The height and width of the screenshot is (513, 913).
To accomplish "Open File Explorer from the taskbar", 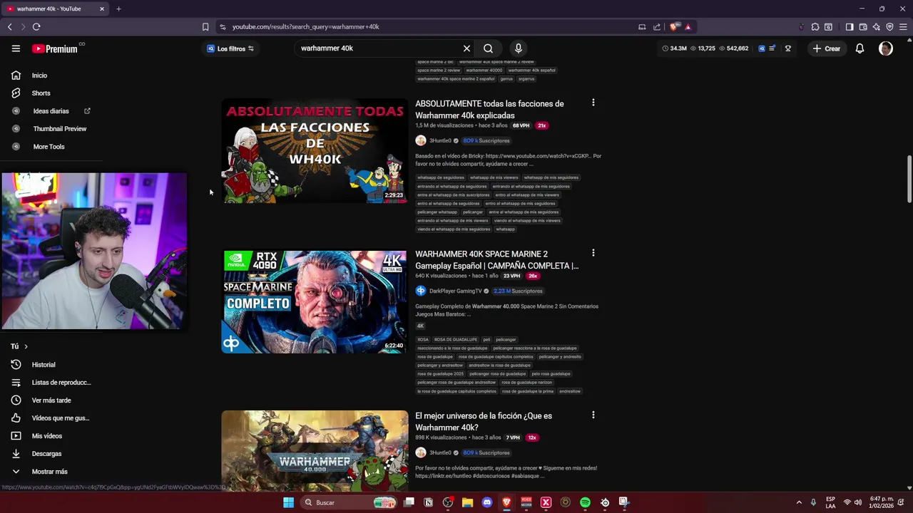I will click(x=467, y=502).
